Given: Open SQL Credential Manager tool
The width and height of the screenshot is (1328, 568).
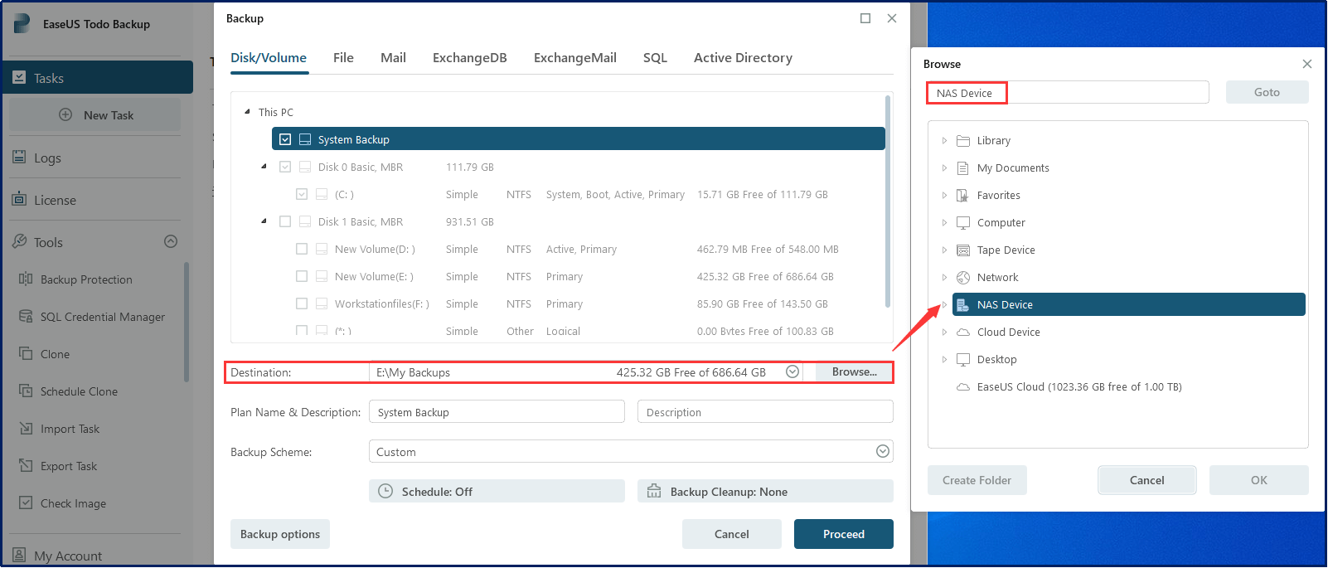Looking at the screenshot, I should pyautogui.click(x=102, y=317).
